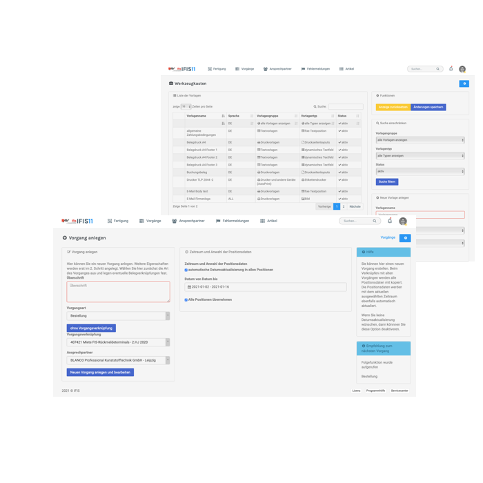Image resolution: width=483 pixels, height=483 pixels.
Task: Select Artikel menu in front window
Action: click(x=268, y=221)
